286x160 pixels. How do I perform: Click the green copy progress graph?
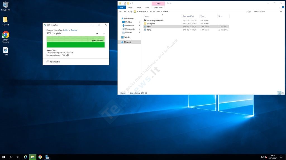click(x=76, y=42)
